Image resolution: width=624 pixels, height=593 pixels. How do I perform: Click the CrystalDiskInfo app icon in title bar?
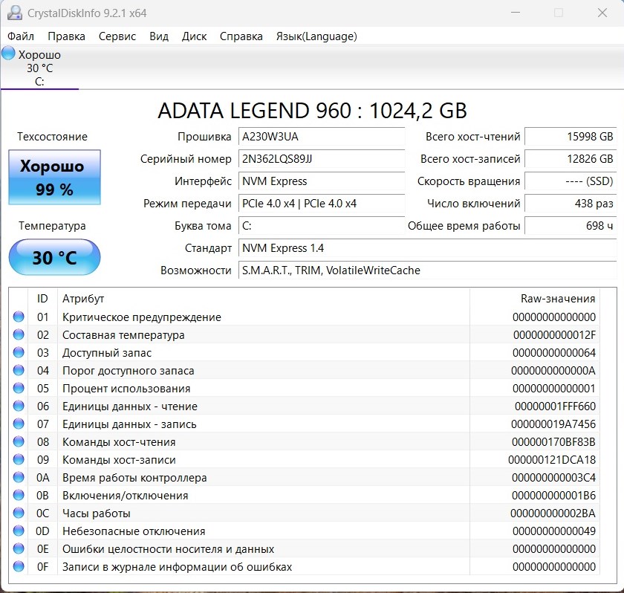tap(14, 13)
